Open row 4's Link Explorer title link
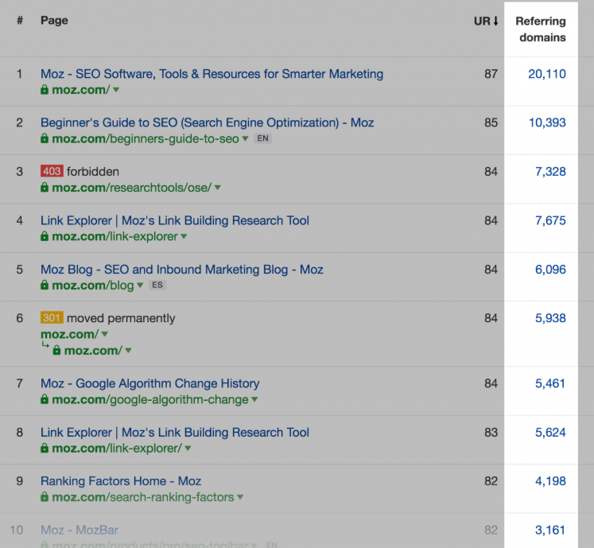The image size is (594, 548). tap(175, 220)
